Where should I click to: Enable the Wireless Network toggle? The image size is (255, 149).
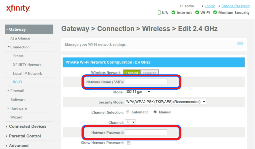[132, 73]
